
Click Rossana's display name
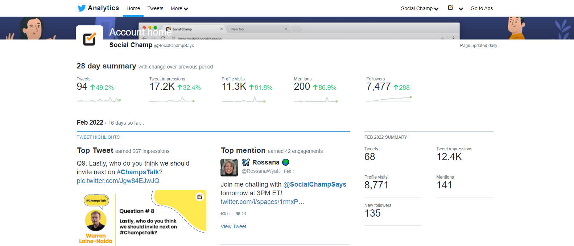pos(266,162)
